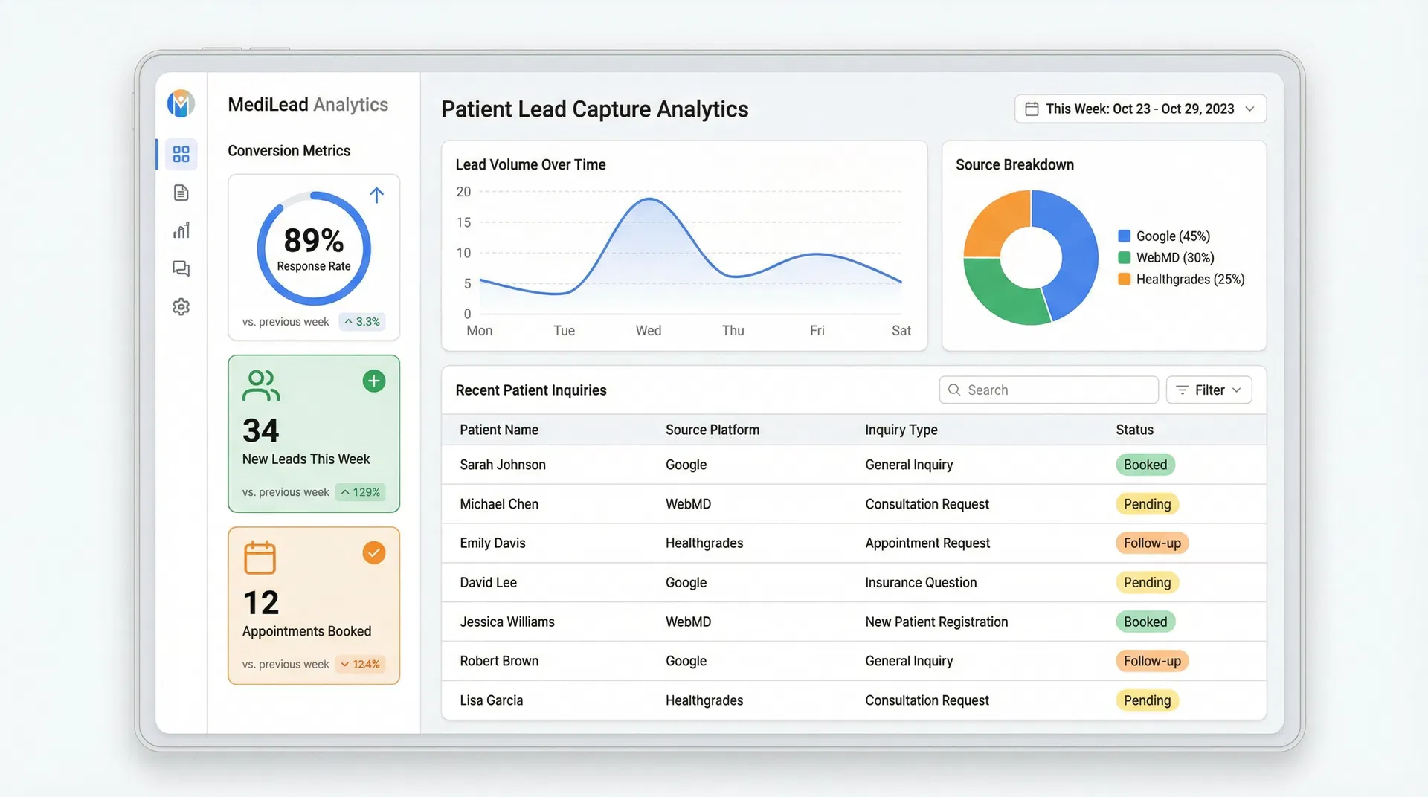The image size is (1428, 797).
Task: Select the analytics chart icon in sidebar
Action: click(181, 230)
